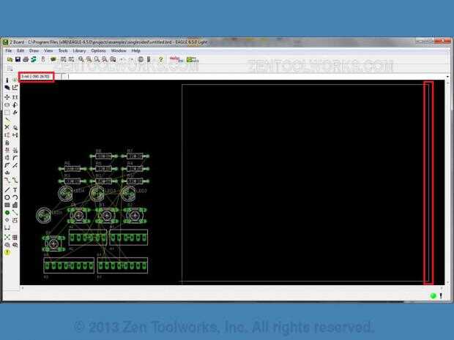This screenshot has width=454, height=340.
Task: Select the Miter tool
Action: [x=15, y=158]
